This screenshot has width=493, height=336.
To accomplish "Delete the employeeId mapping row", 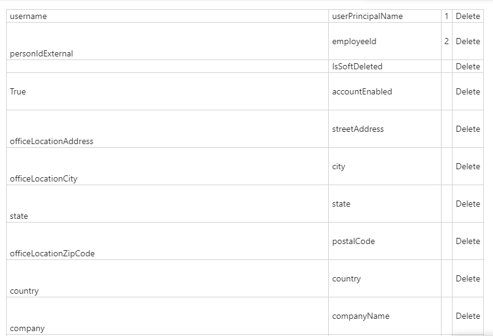I will pyautogui.click(x=467, y=41).
